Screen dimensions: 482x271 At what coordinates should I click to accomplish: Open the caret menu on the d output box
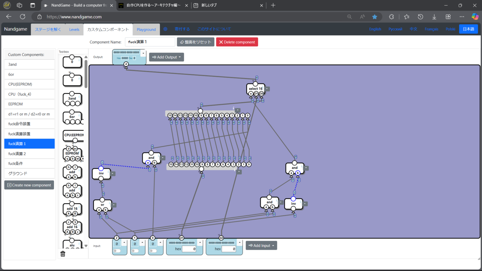pos(143,53)
